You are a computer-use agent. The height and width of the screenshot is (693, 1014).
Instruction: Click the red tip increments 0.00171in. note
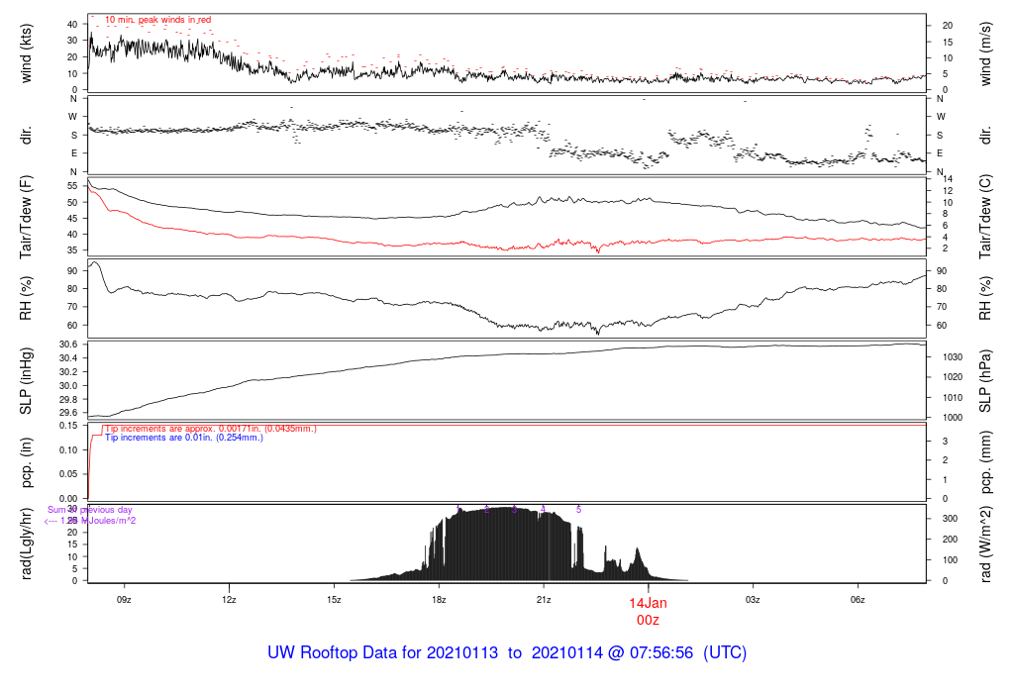point(210,429)
